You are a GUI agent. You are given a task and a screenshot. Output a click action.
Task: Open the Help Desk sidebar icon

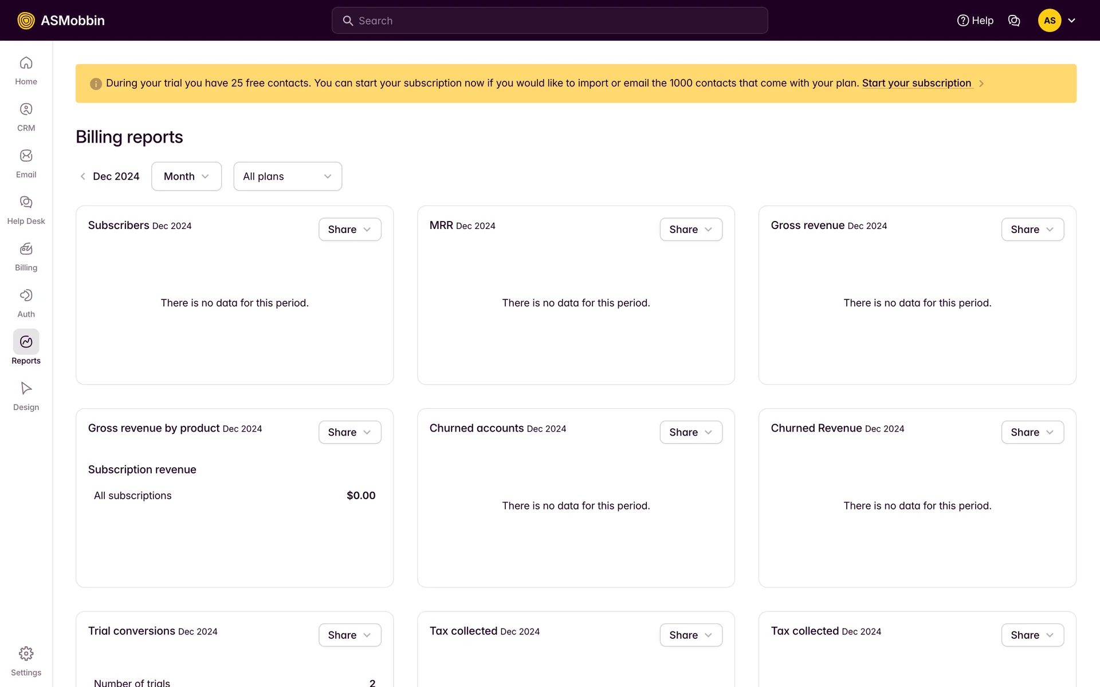tap(26, 202)
